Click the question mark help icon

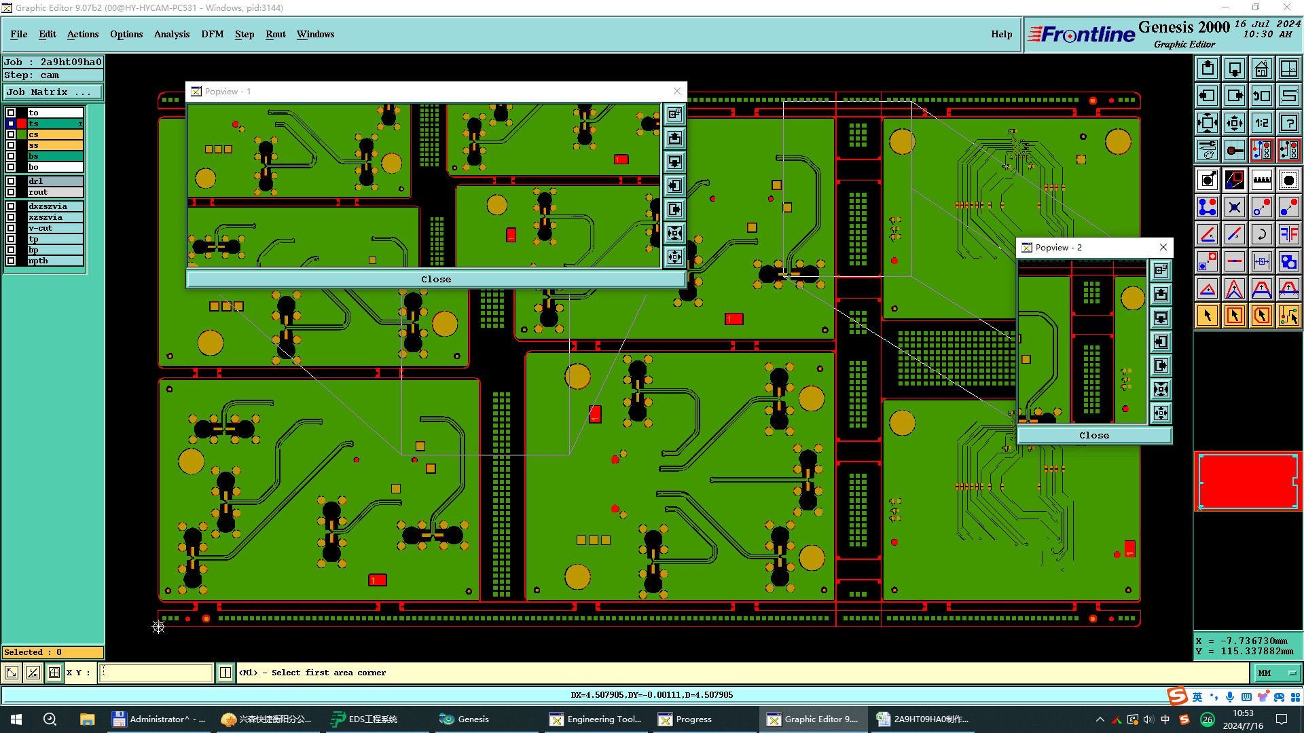tap(1288, 123)
